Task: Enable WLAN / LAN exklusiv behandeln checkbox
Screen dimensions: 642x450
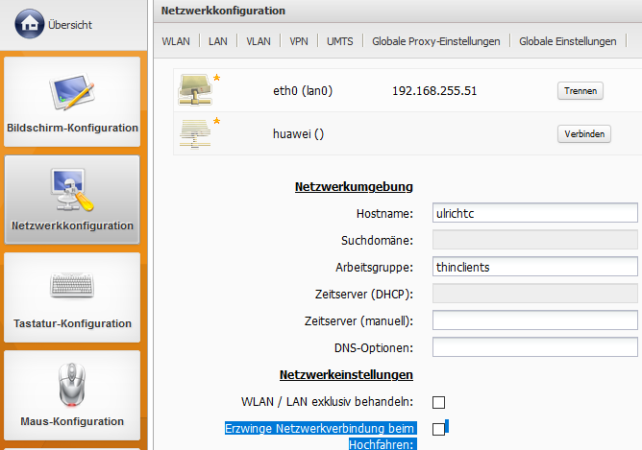Action: click(439, 402)
